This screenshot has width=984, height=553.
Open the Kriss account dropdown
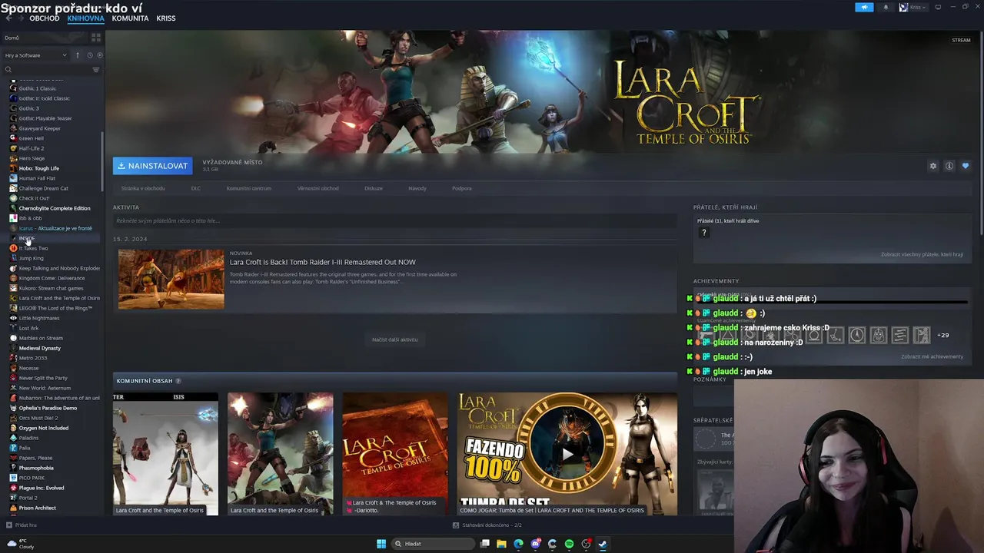coord(915,7)
